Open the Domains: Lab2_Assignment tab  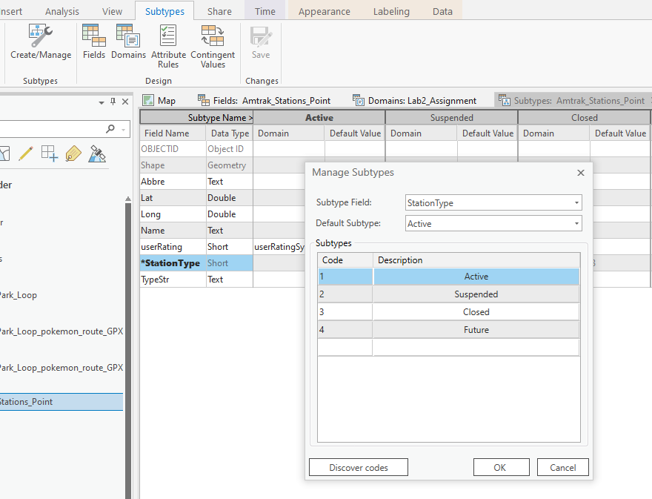[413, 100]
